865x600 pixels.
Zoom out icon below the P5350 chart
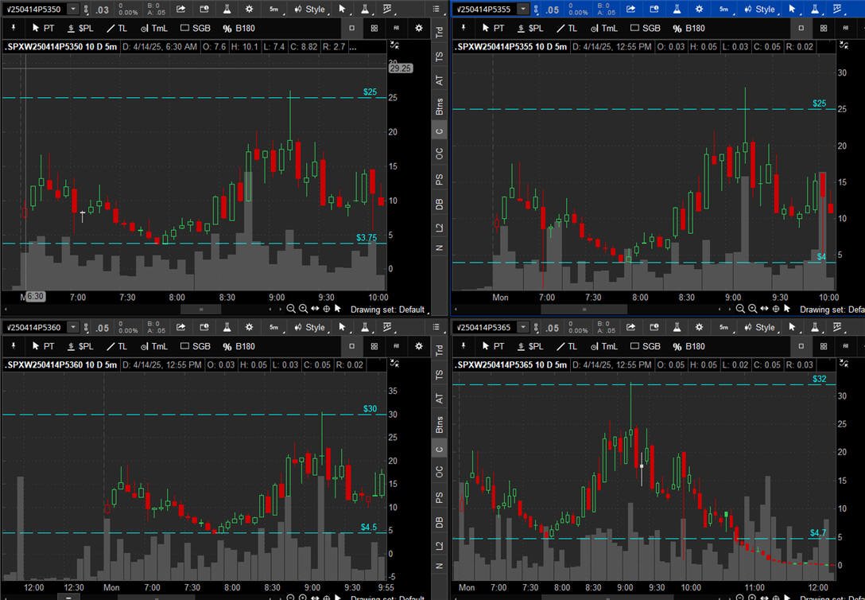291,309
